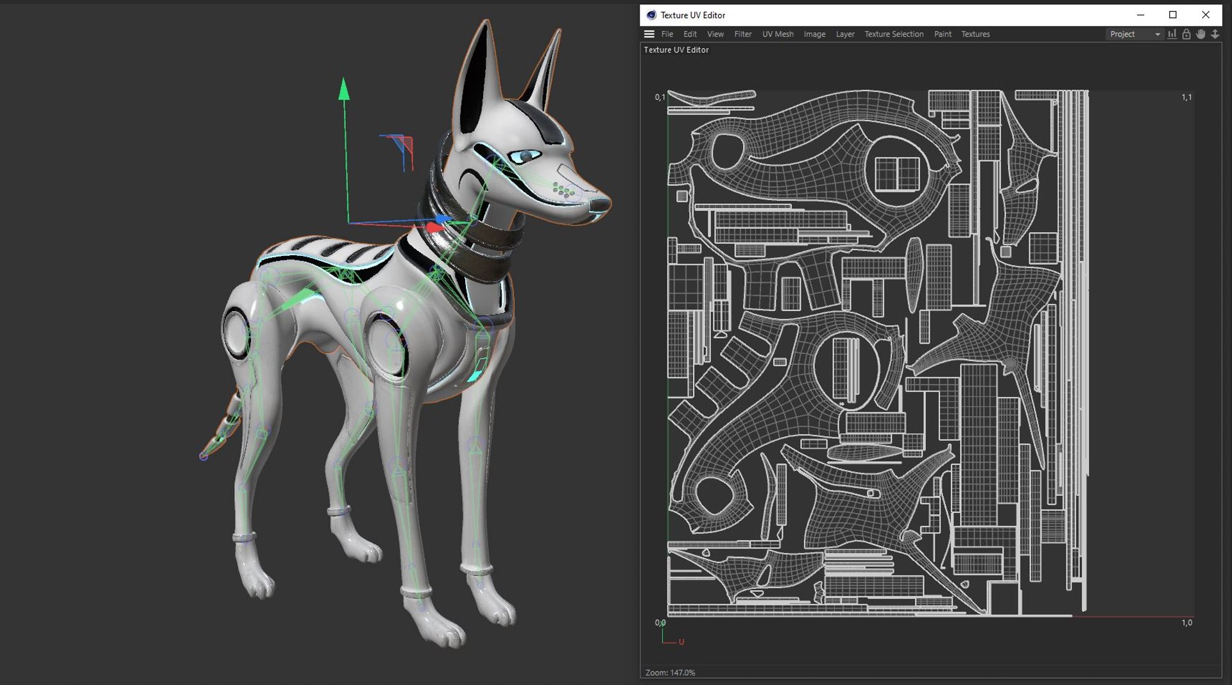Open the hamburger menu in the UV Editor
This screenshot has width=1232, height=685.
click(x=649, y=34)
